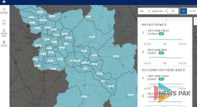Click 양지면 label on the map
This screenshot has width=197, height=107.
(x=116, y=56)
